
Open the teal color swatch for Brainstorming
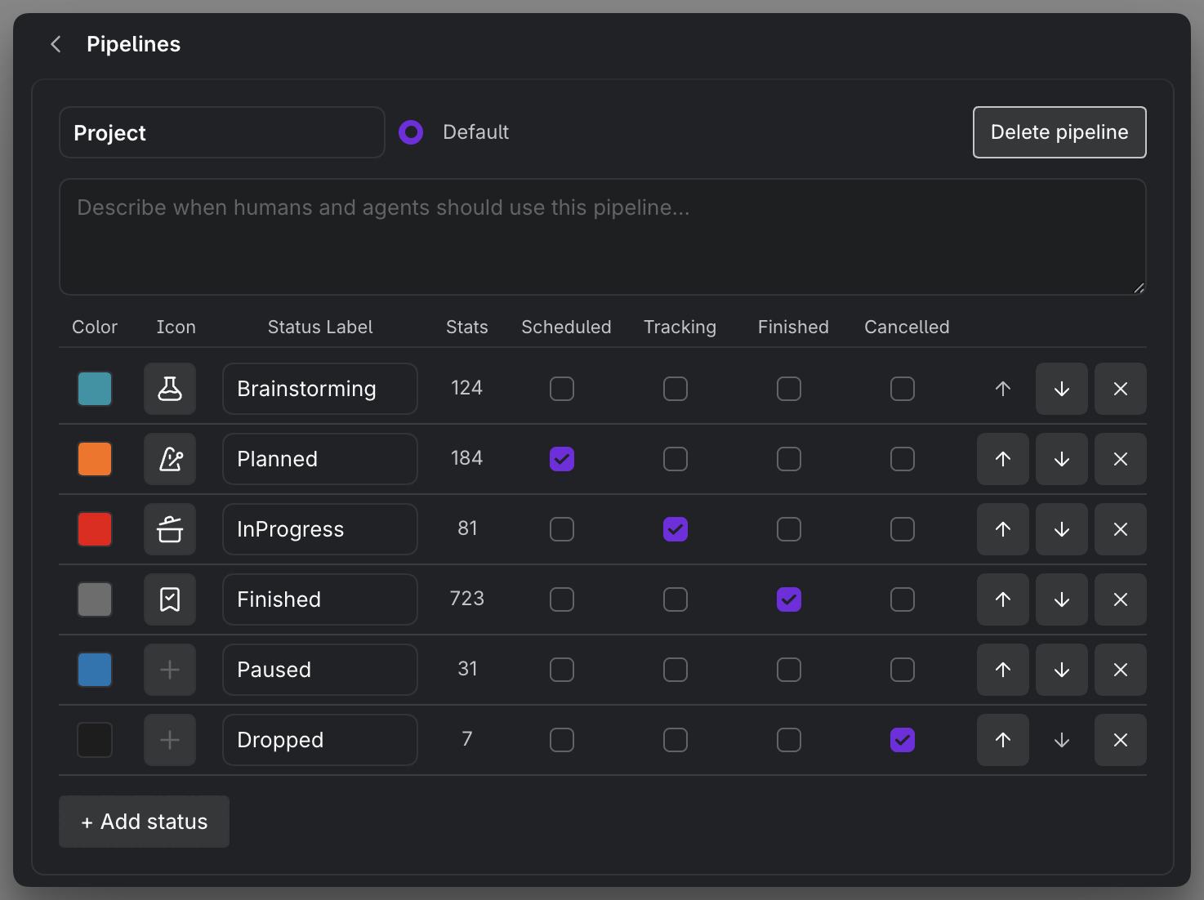(x=95, y=389)
